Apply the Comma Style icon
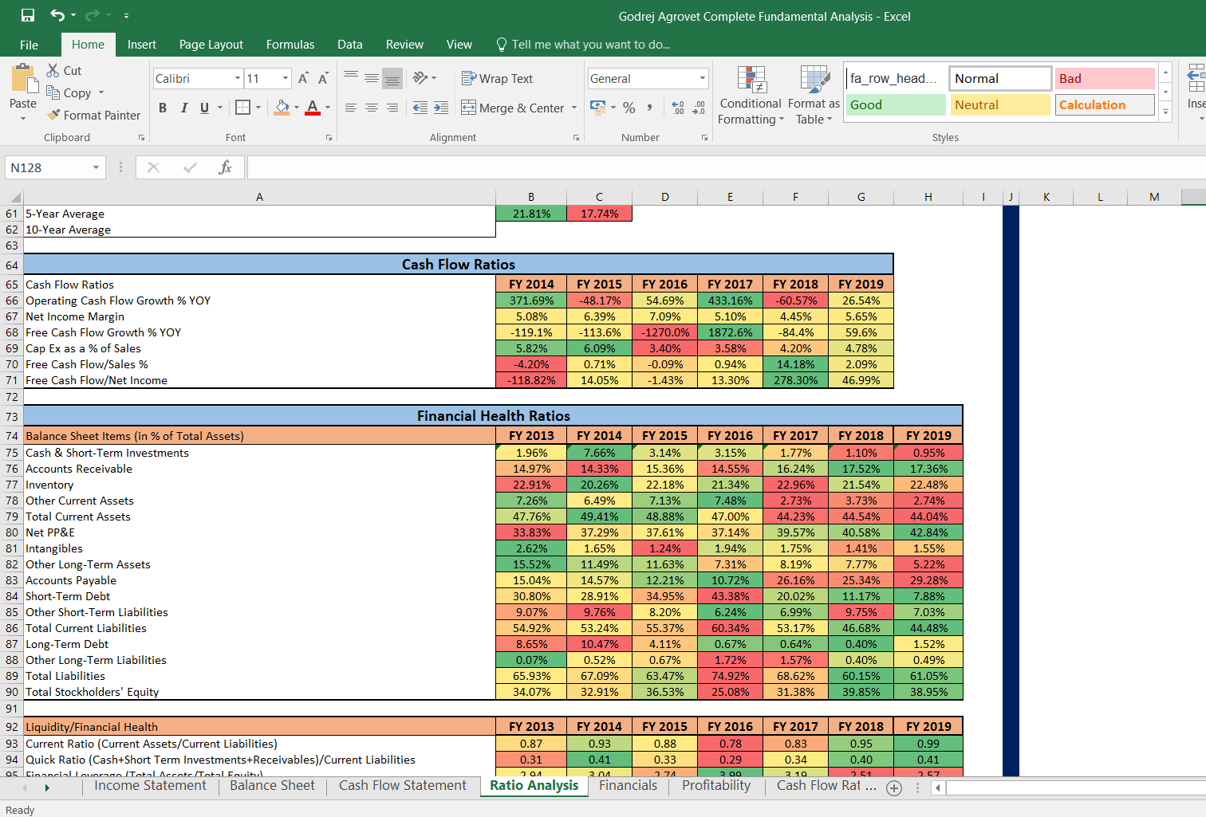The width and height of the screenshot is (1206, 817). 650,107
